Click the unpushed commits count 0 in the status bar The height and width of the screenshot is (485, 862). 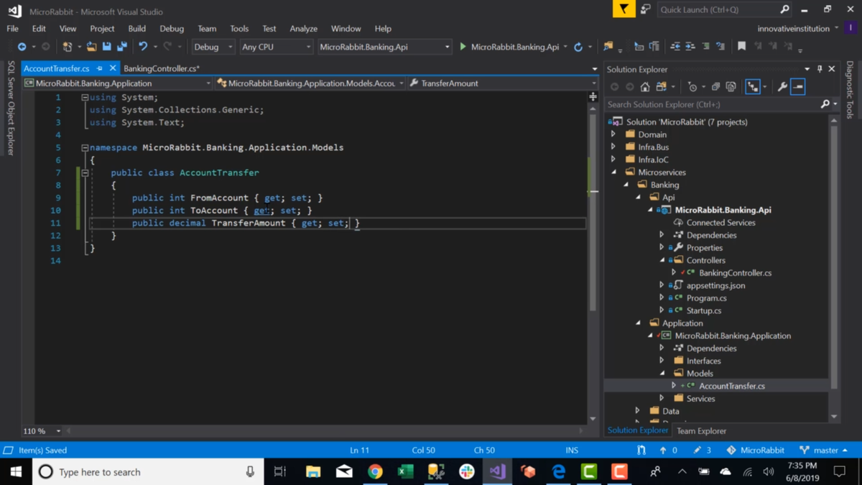pos(667,450)
